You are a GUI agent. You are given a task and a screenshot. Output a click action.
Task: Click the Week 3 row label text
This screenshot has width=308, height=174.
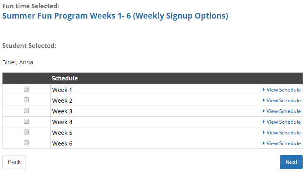point(62,111)
